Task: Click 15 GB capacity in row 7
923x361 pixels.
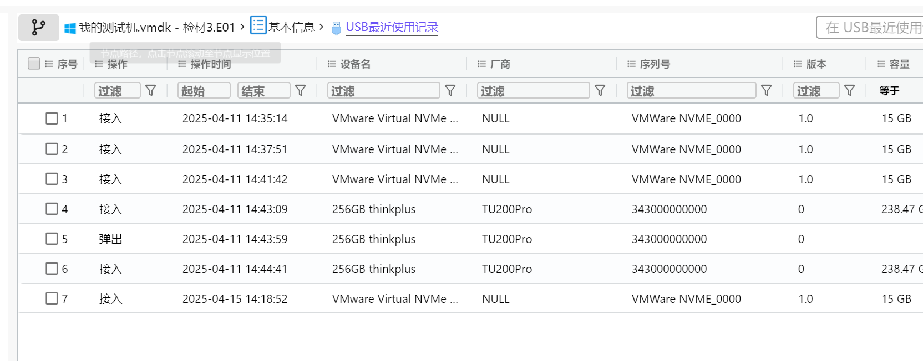Action: (x=896, y=299)
